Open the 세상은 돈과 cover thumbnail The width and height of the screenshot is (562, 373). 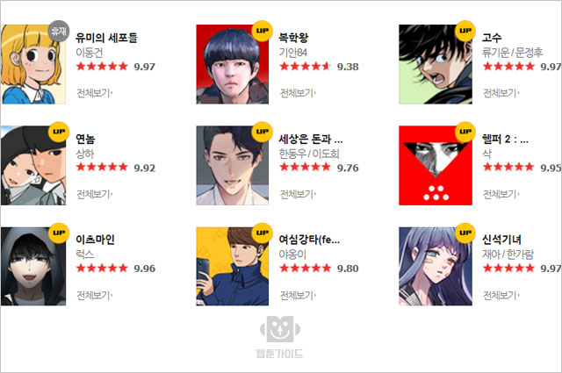pyautogui.click(x=232, y=165)
